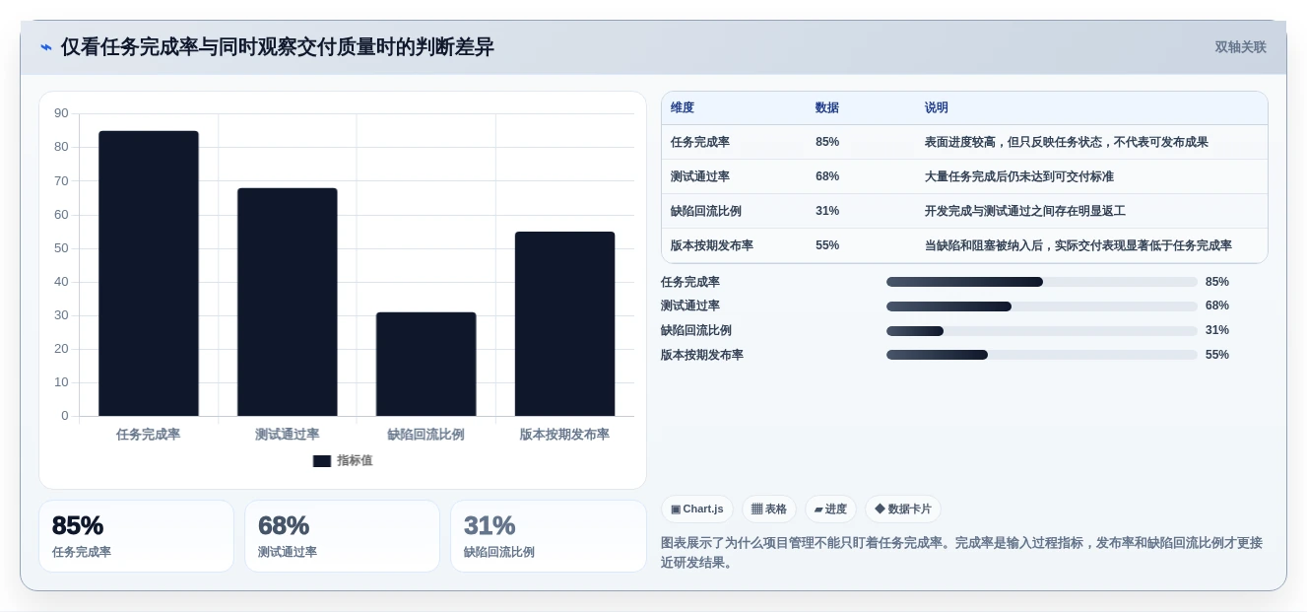Click the Chart.js tag chip

pyautogui.click(x=697, y=509)
